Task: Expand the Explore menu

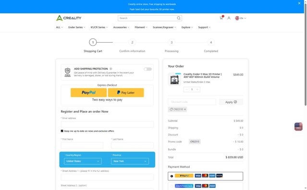Action: click(x=187, y=27)
